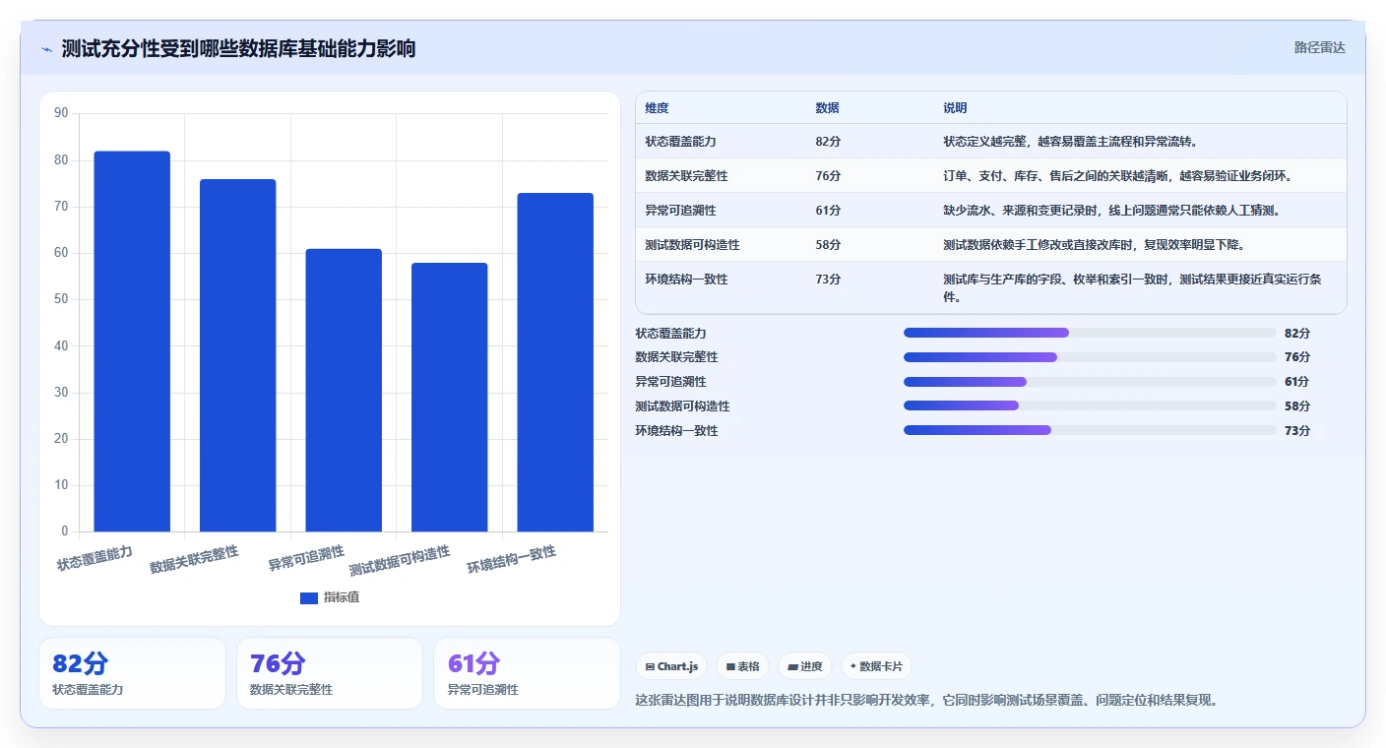Viewport: 1386px width, 748px height.
Task: Click the 状态覆盖能力 progress bar at 82分
Action: [x=1090, y=333]
